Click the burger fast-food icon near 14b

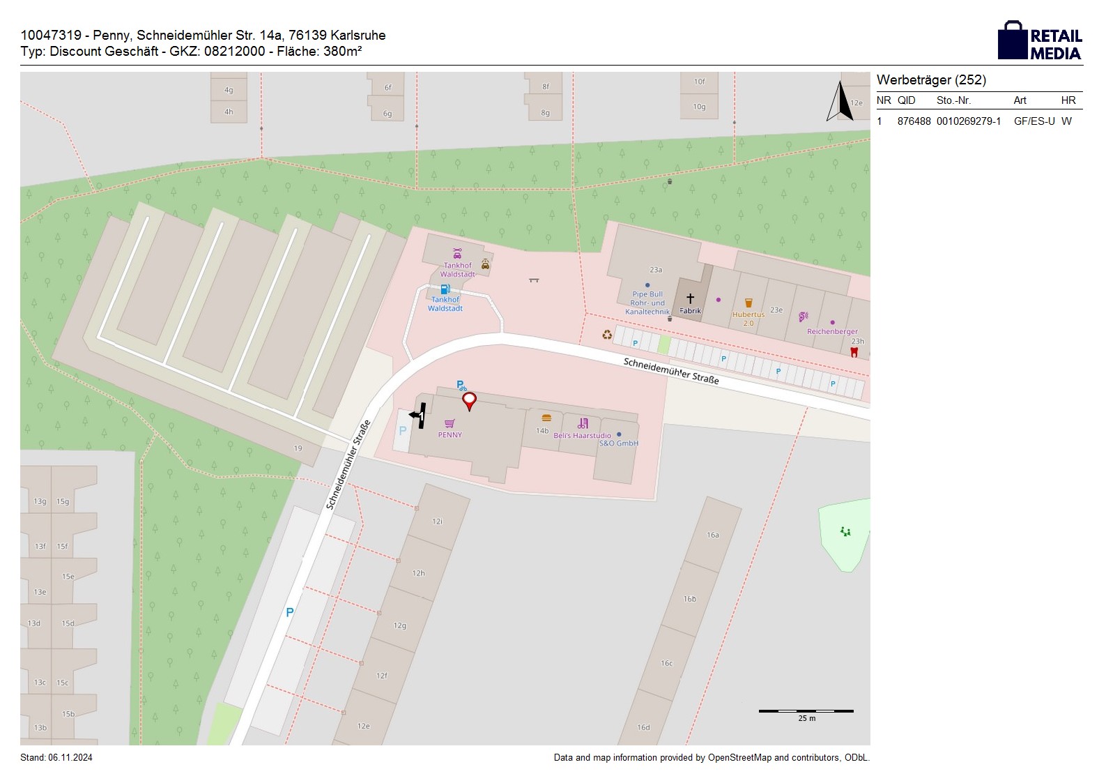point(546,418)
